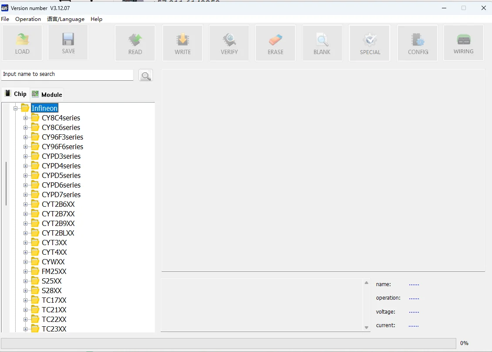Click the CYT3XX folder icon
492x352 pixels.
pyautogui.click(x=35, y=243)
